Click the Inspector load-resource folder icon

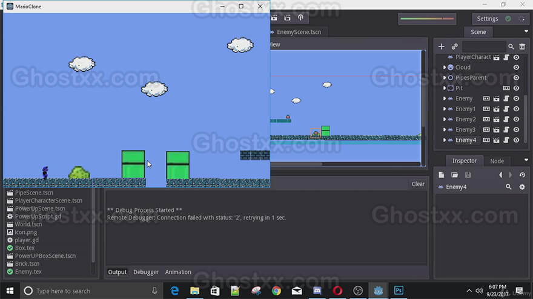(x=454, y=175)
